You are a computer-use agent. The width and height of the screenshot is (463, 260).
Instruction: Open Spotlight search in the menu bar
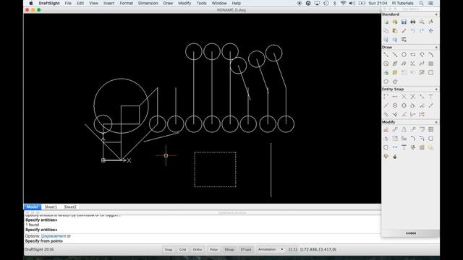click(x=421, y=3)
